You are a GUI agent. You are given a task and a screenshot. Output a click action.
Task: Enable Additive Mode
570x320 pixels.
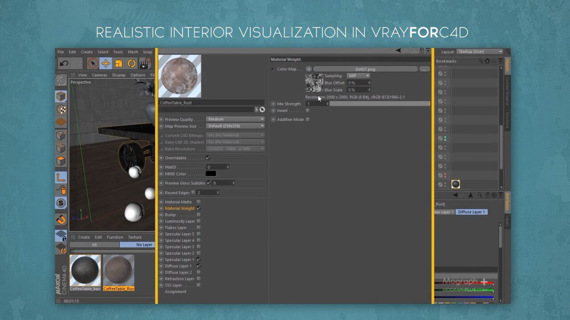click(308, 119)
